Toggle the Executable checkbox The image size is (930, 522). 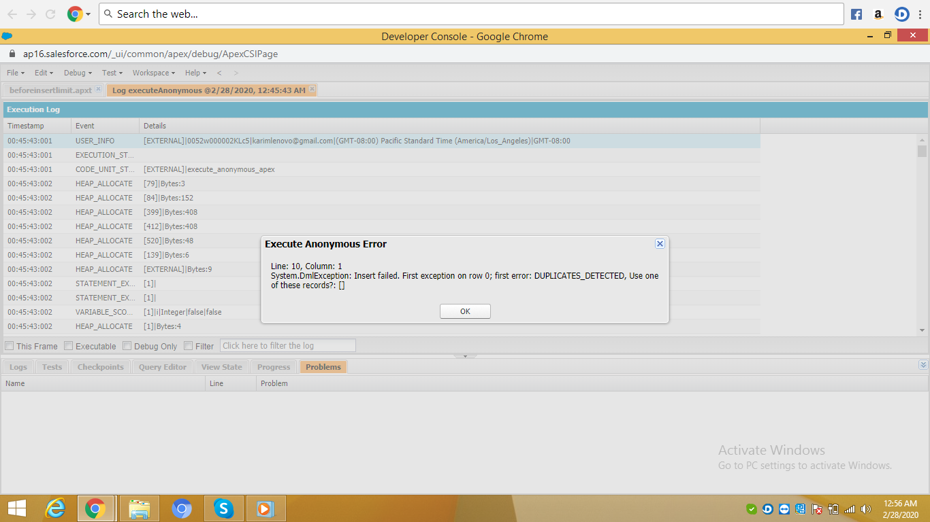69,346
